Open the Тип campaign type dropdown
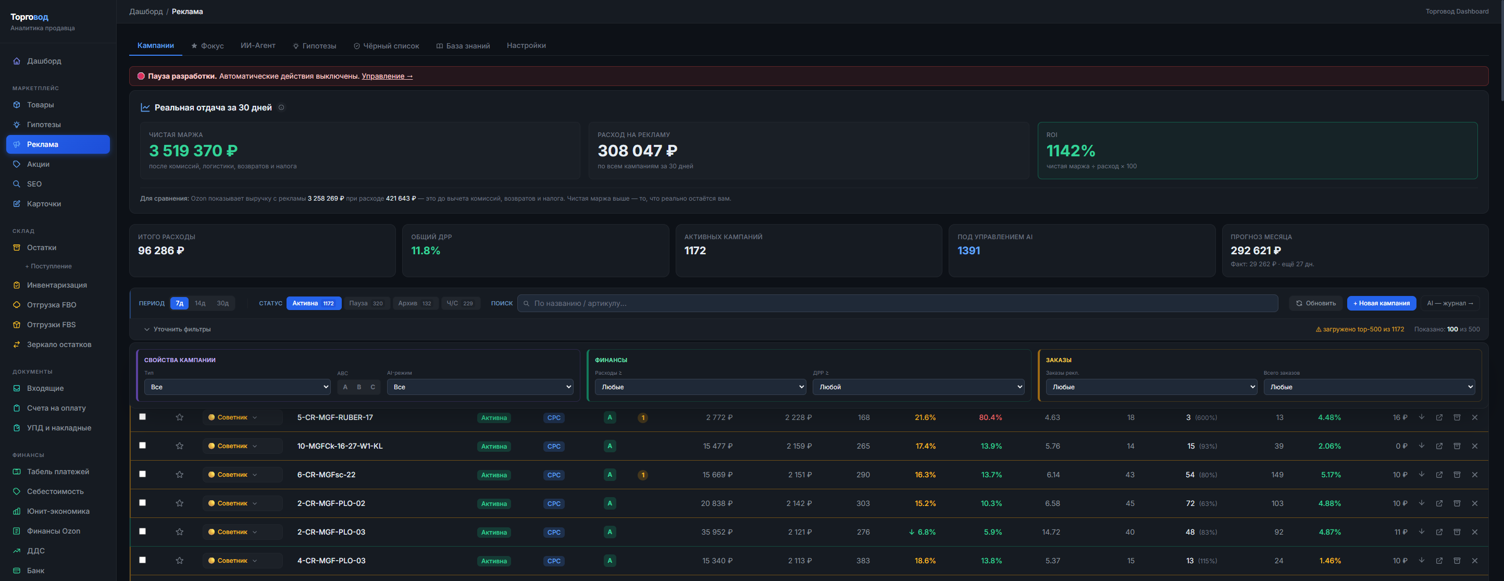 point(237,387)
